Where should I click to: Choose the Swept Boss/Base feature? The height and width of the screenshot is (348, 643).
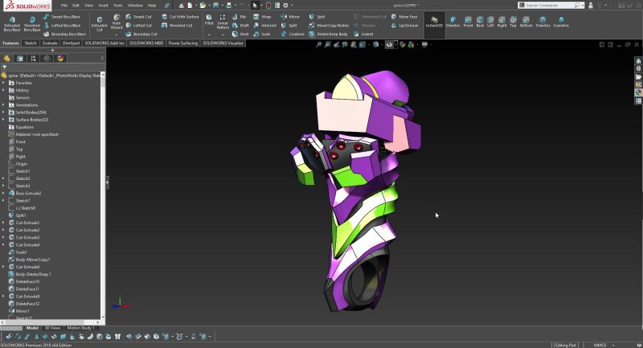(62, 17)
